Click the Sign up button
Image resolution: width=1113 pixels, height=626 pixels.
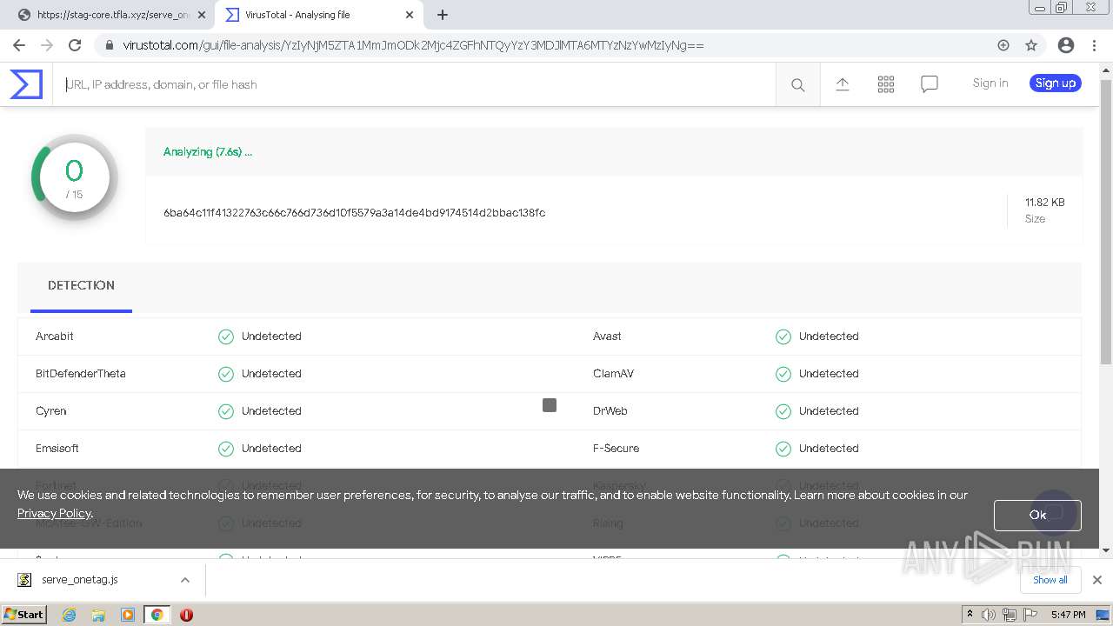click(1056, 83)
